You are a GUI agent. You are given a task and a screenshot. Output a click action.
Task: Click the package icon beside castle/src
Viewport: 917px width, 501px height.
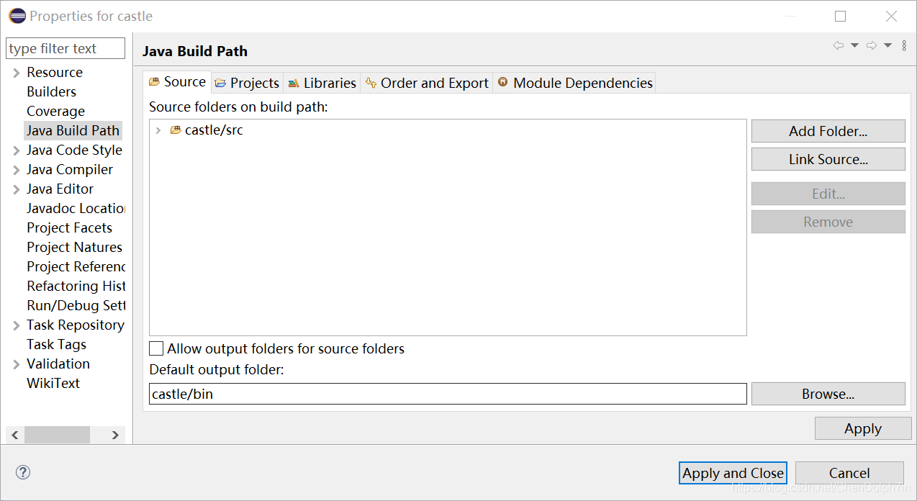[175, 130]
